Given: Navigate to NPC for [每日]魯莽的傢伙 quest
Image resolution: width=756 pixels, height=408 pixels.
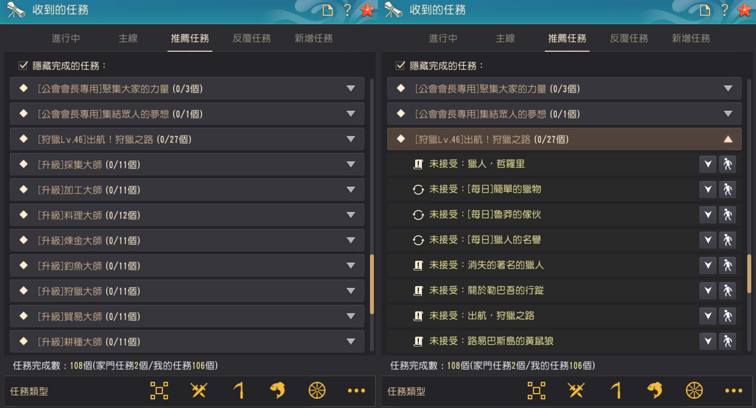Looking at the screenshot, I should (x=728, y=215).
